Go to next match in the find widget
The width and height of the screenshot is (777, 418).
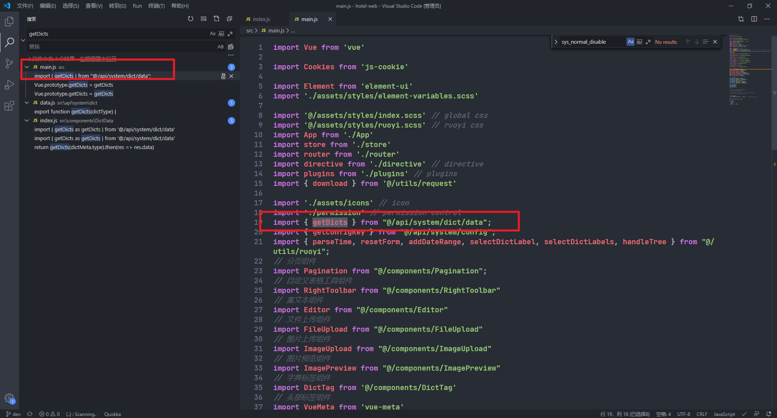pyautogui.click(x=697, y=41)
